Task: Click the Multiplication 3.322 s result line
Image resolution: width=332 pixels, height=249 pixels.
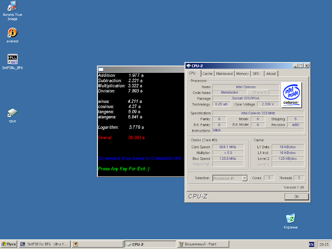Action: (x=120, y=86)
